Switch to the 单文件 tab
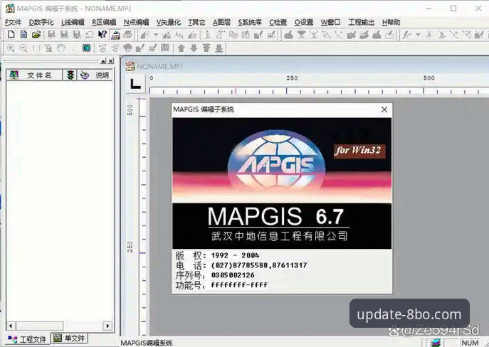Viewport: 489px width, 347px height. point(69,338)
